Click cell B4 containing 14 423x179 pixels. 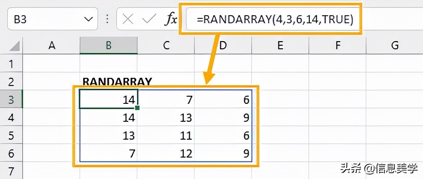click(109, 117)
